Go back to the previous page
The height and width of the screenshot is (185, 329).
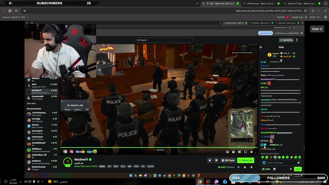325,11
